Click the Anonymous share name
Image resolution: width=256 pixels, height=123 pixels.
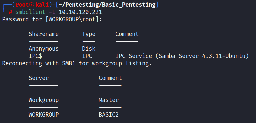coord(44,49)
